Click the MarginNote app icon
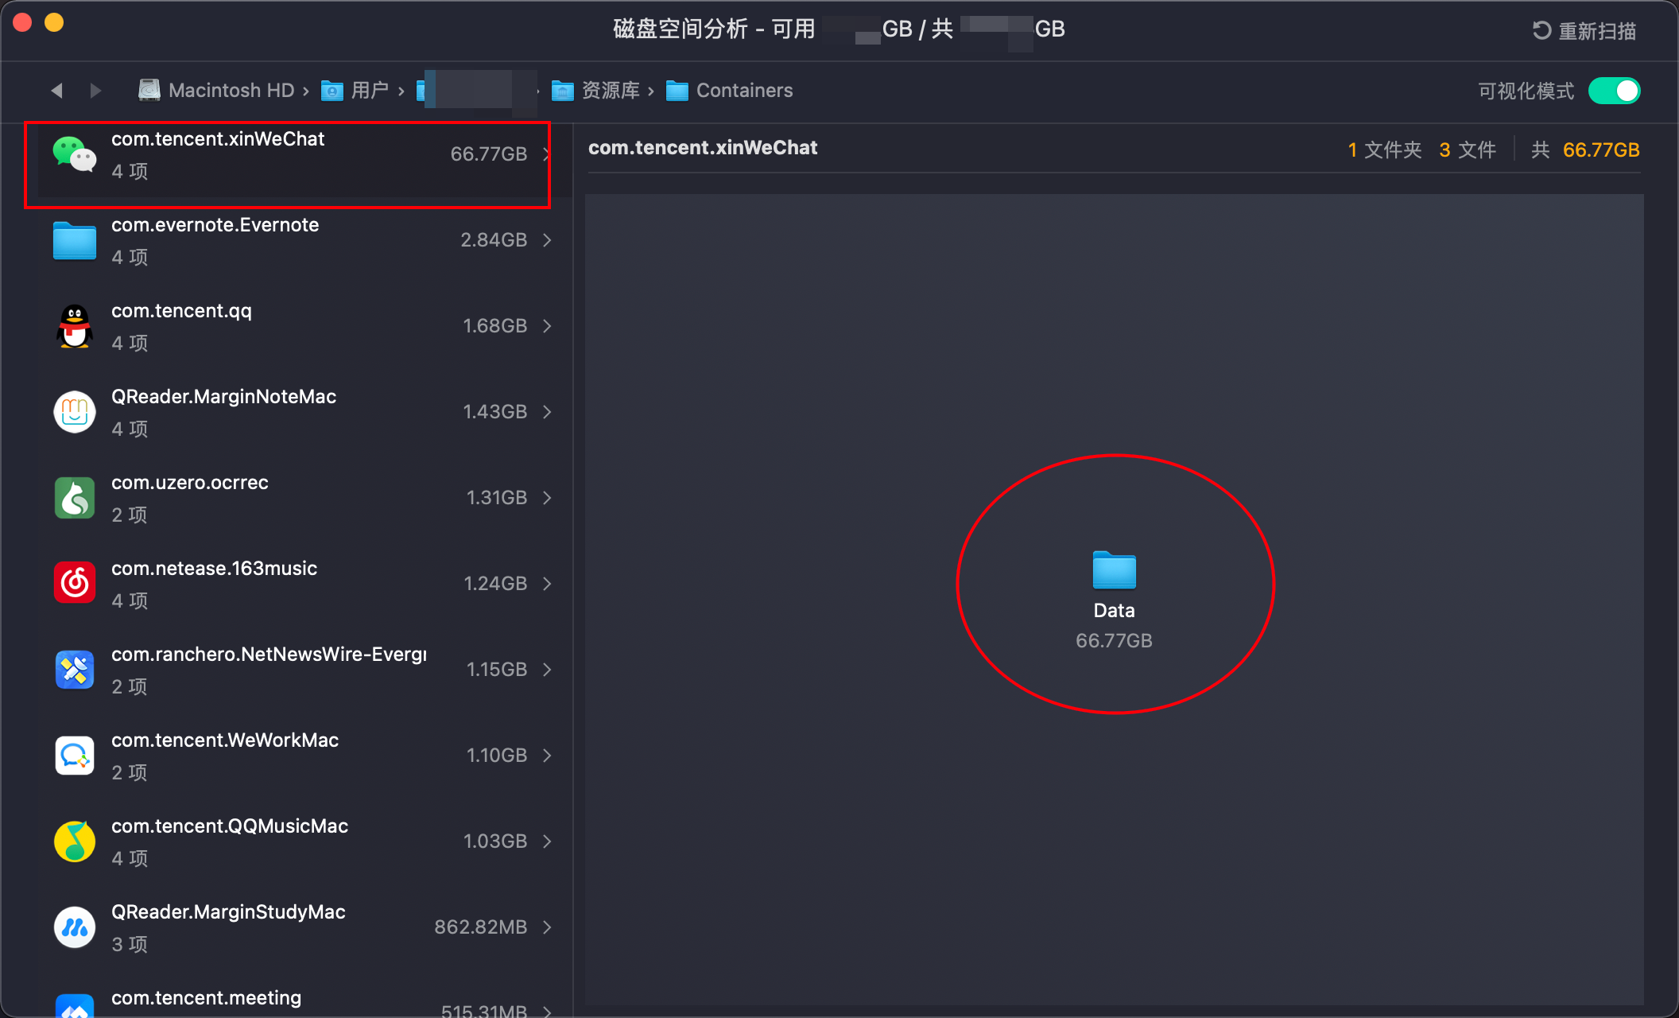 75,412
